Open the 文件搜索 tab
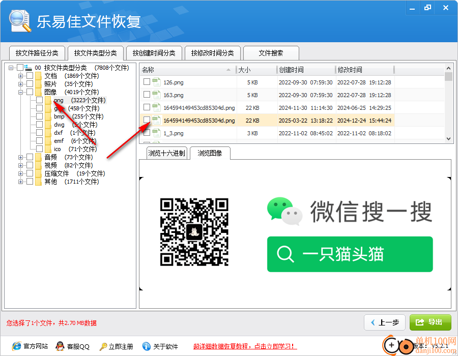The height and width of the screenshot is (356, 458). coord(271,53)
